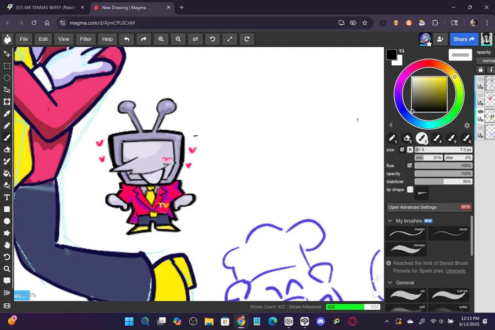Select the Paint Bucket fill tool

coord(7,173)
